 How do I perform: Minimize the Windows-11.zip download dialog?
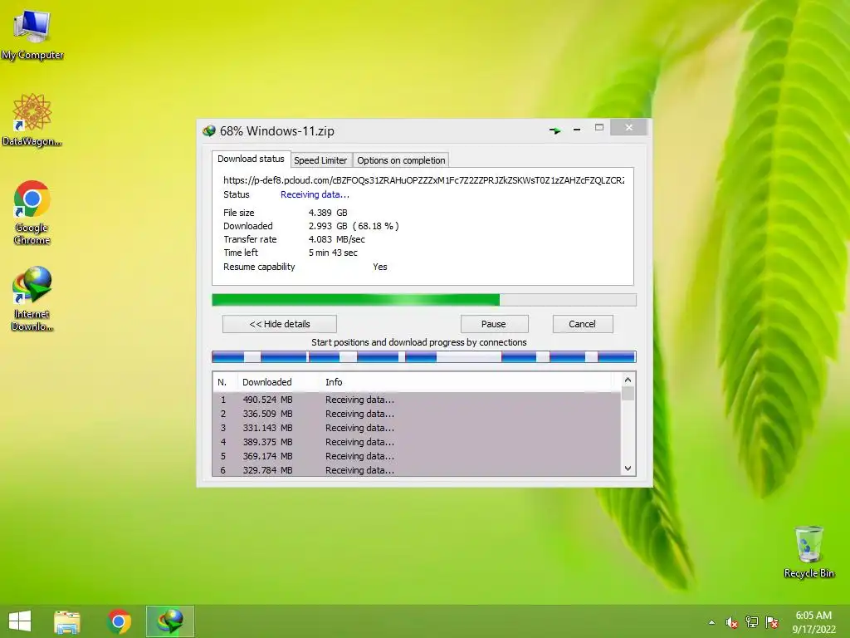(x=577, y=129)
